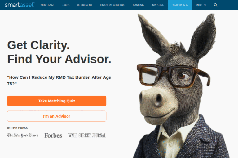Screen dimensions: 238x158
Task: Open the Taxes menu
Action: click(66, 5)
